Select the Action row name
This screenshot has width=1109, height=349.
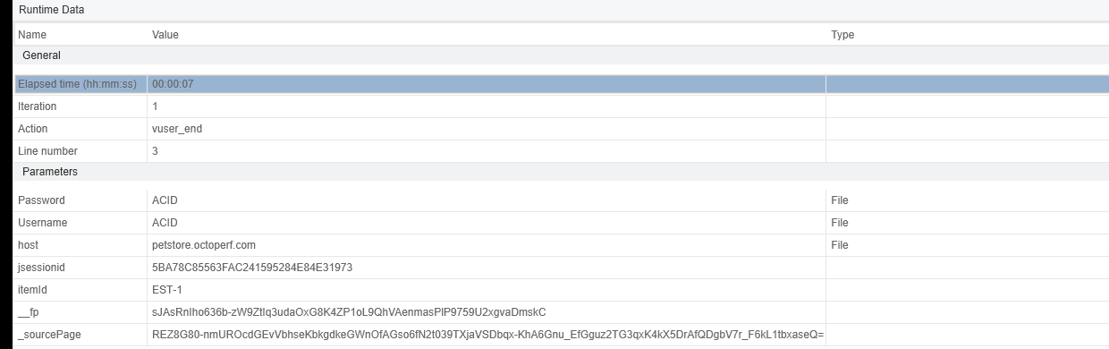32,129
